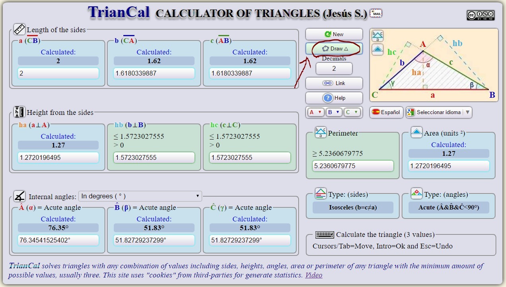Open the Seleccionar idioma dropdown
The width and height of the screenshot is (506, 287).
click(439, 112)
